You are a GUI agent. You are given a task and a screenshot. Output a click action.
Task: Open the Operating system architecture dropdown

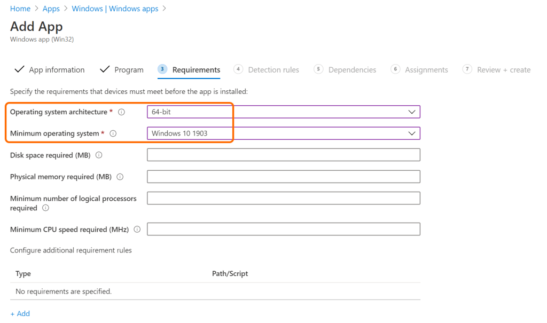[x=283, y=112]
